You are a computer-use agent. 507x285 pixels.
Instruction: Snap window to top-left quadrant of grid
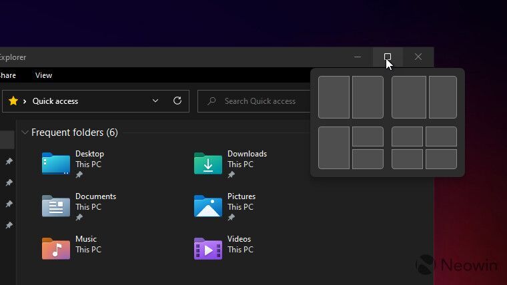point(407,137)
